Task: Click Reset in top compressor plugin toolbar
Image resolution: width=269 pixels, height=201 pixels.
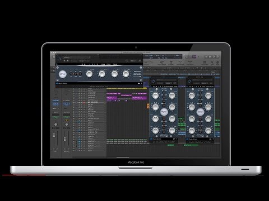Action: (115, 64)
